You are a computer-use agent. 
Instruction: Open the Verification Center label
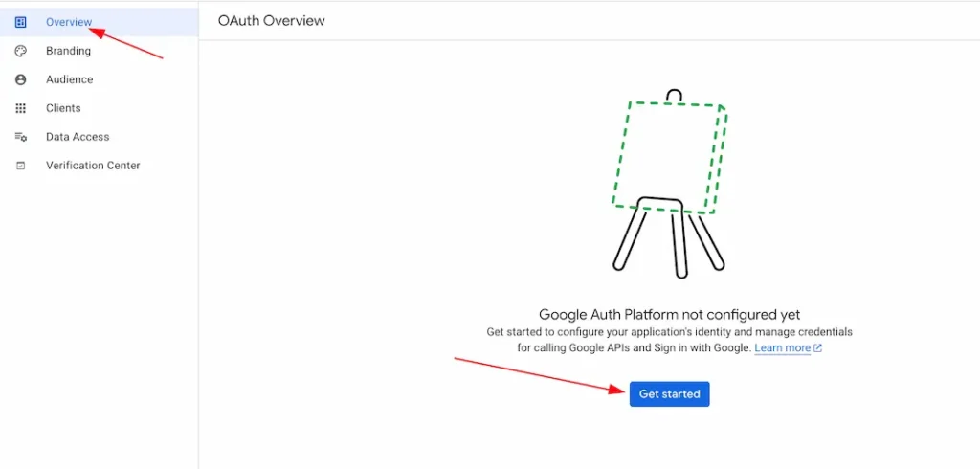point(93,166)
